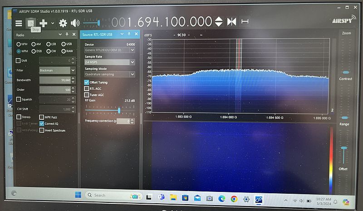Open the Windows Start menu

coord(78,195)
